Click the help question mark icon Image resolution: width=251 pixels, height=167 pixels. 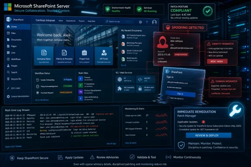point(147,22)
